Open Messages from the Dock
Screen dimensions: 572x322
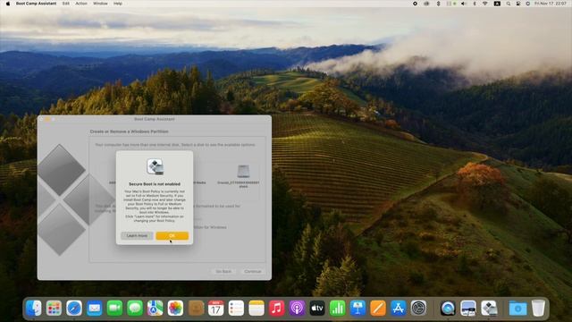(135, 309)
